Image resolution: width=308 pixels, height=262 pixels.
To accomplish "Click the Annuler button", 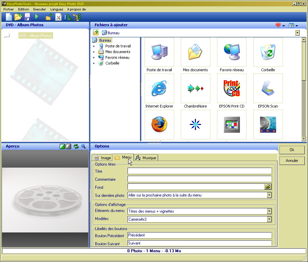I will pyautogui.click(x=292, y=161).
